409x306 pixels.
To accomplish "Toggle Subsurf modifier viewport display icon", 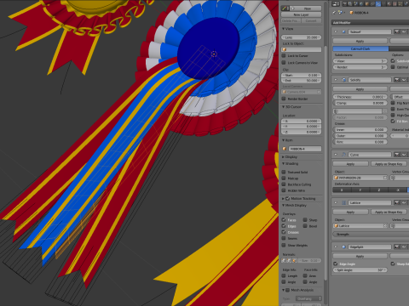I will click(x=404, y=31).
